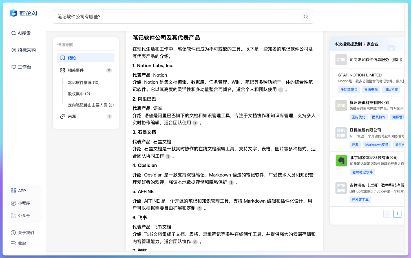This screenshot has height=258, width=411.
Task: Click the magnifier icon in the search bar
Action: (306, 17)
